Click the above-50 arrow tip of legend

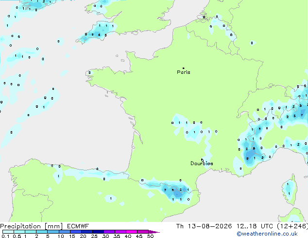pos(154,232)
